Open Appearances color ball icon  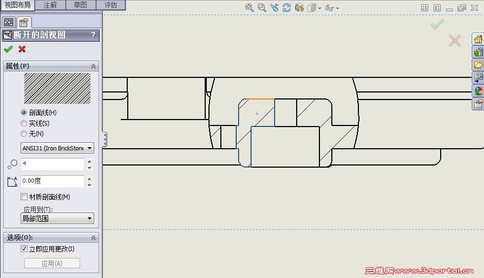(478, 91)
